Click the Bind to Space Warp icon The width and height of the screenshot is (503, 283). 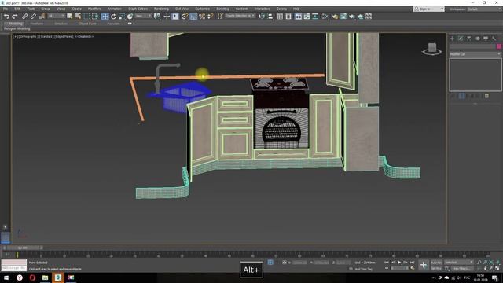pyautogui.click(x=42, y=17)
